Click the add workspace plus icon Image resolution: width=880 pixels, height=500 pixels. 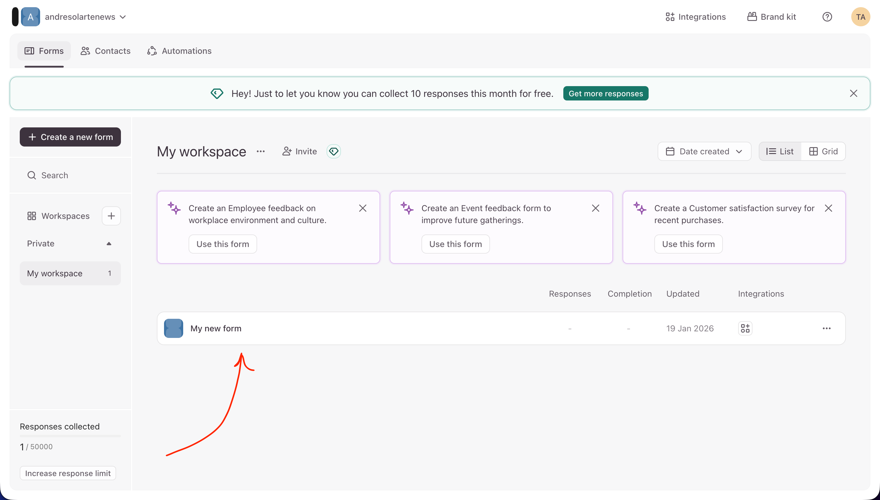pos(111,216)
